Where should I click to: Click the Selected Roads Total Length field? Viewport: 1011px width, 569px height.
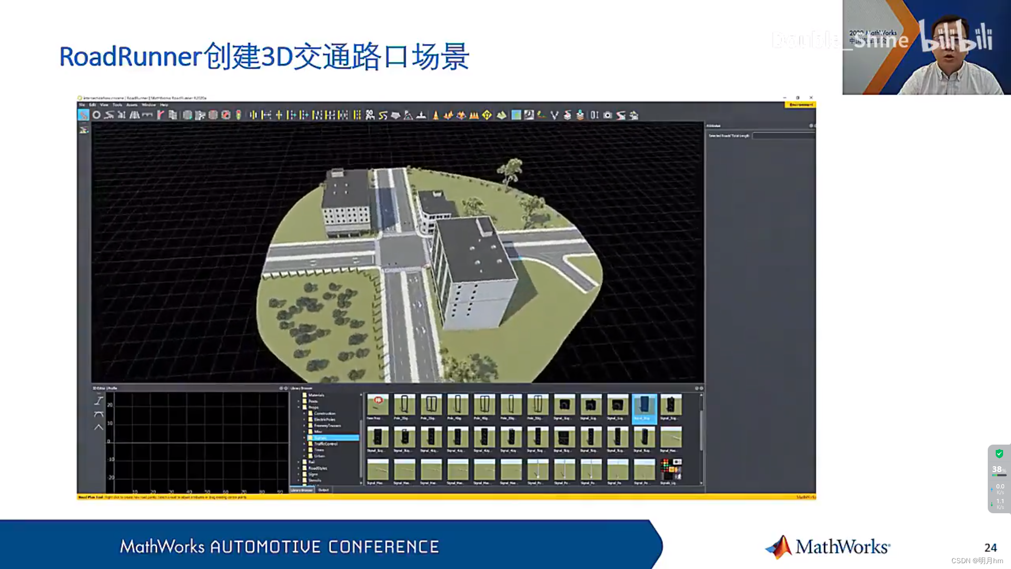pos(785,135)
